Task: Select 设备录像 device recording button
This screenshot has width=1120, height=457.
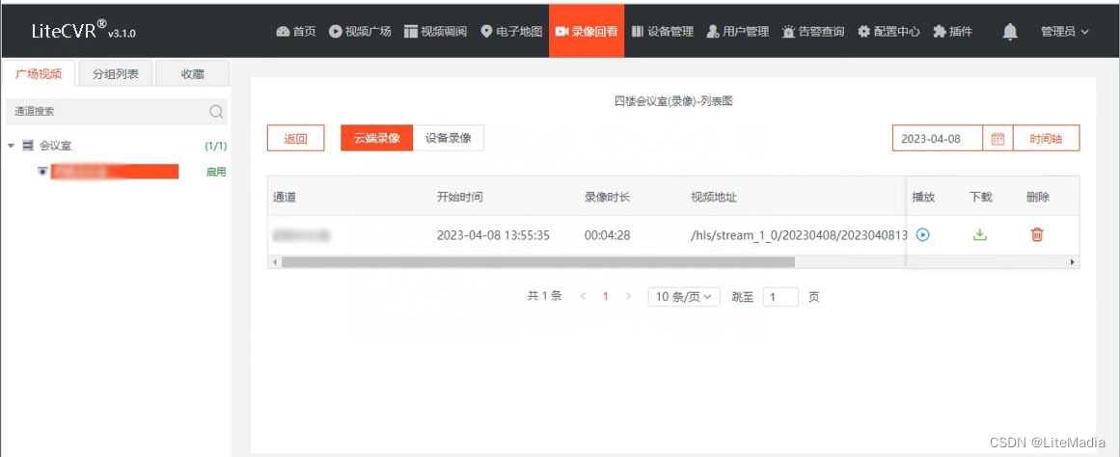Action: coord(448,139)
